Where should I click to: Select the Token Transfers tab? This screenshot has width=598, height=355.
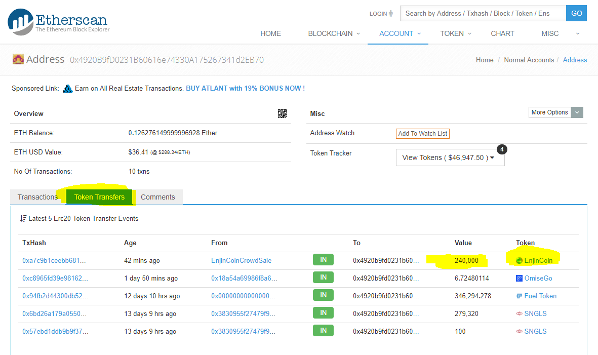(99, 197)
